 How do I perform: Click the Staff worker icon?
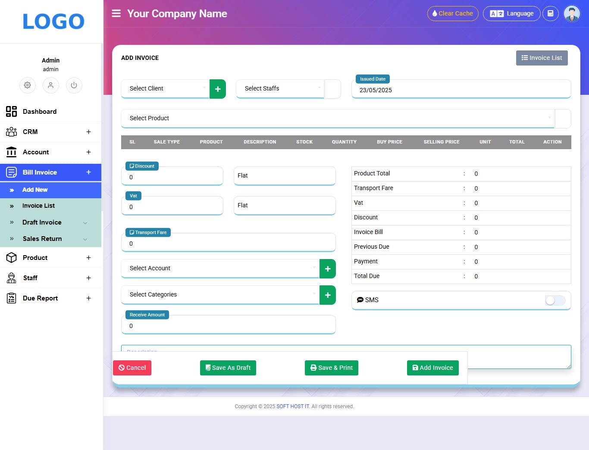[11, 278]
